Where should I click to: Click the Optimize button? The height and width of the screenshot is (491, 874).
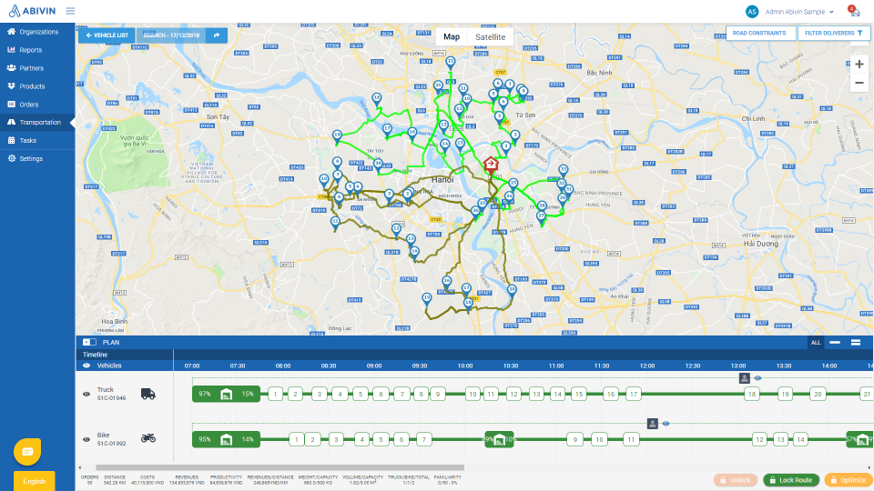(x=849, y=480)
